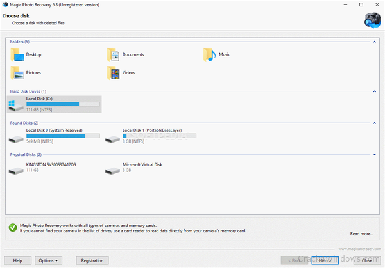Click the '111 GB [NTFS]' text
Image resolution: width=385 pixels, height=268 pixels.
(39, 110)
